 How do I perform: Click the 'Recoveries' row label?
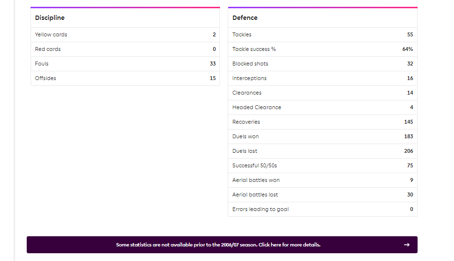[246, 122]
